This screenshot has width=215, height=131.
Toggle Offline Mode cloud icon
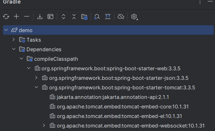(121, 17)
